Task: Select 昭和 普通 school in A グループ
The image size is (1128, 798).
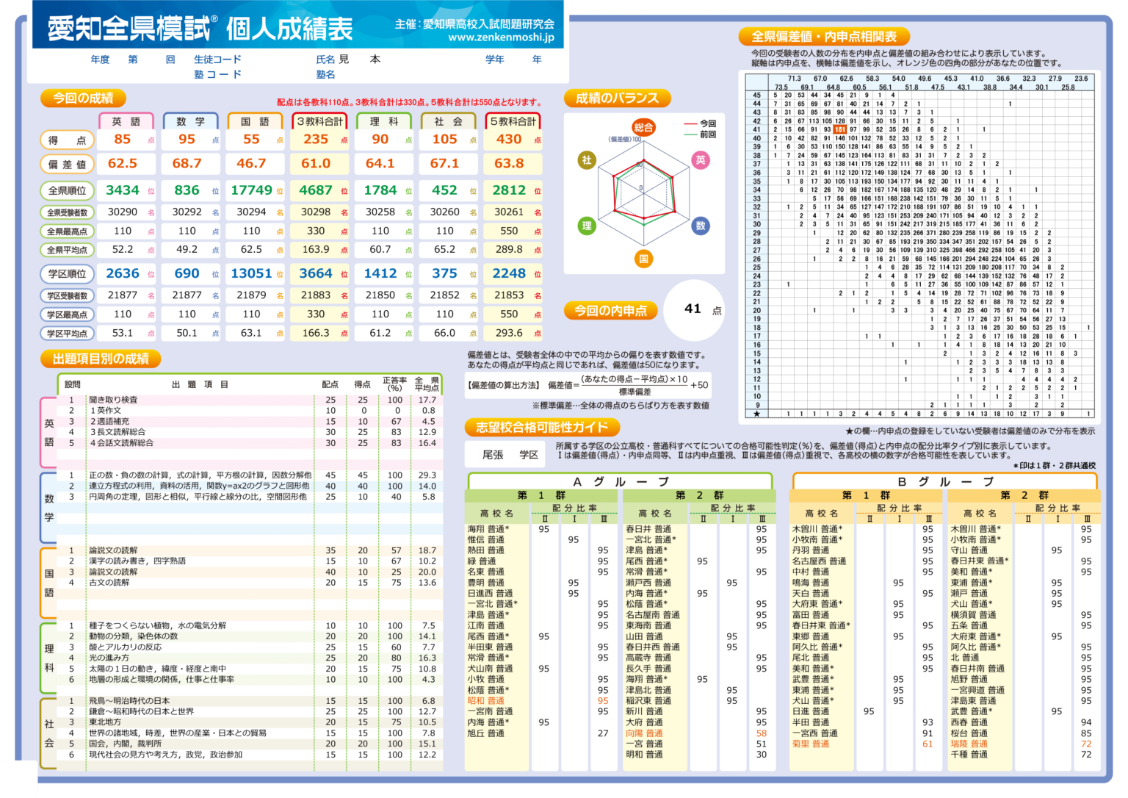Action: [x=486, y=700]
